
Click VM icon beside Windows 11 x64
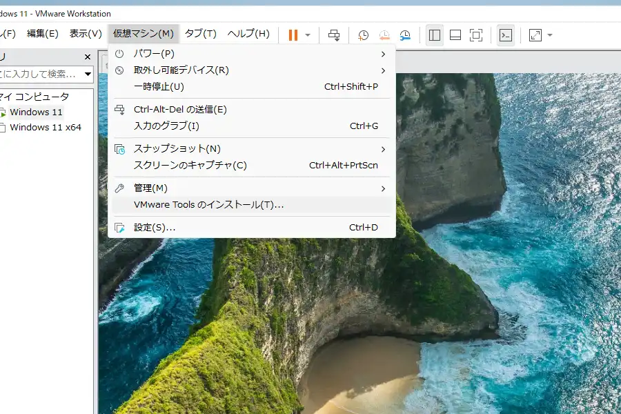(x=3, y=128)
